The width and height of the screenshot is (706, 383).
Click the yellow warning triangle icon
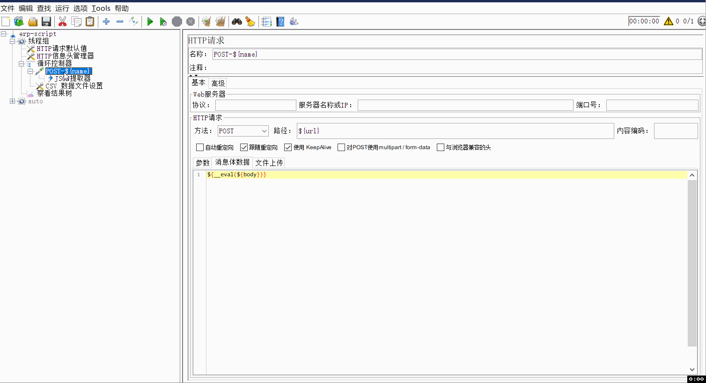coord(669,21)
